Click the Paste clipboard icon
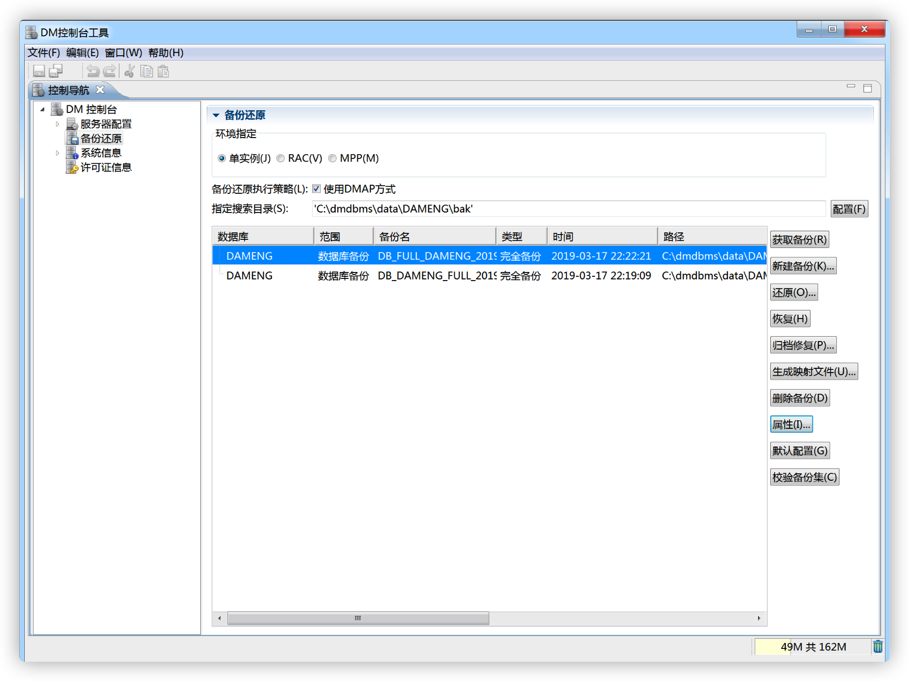The width and height of the screenshot is (909, 681). tap(163, 71)
